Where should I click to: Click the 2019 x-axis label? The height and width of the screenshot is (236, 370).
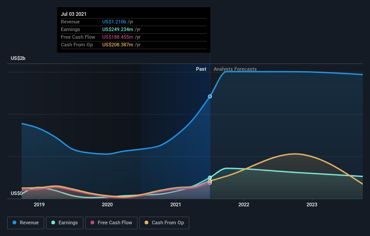[x=39, y=204]
